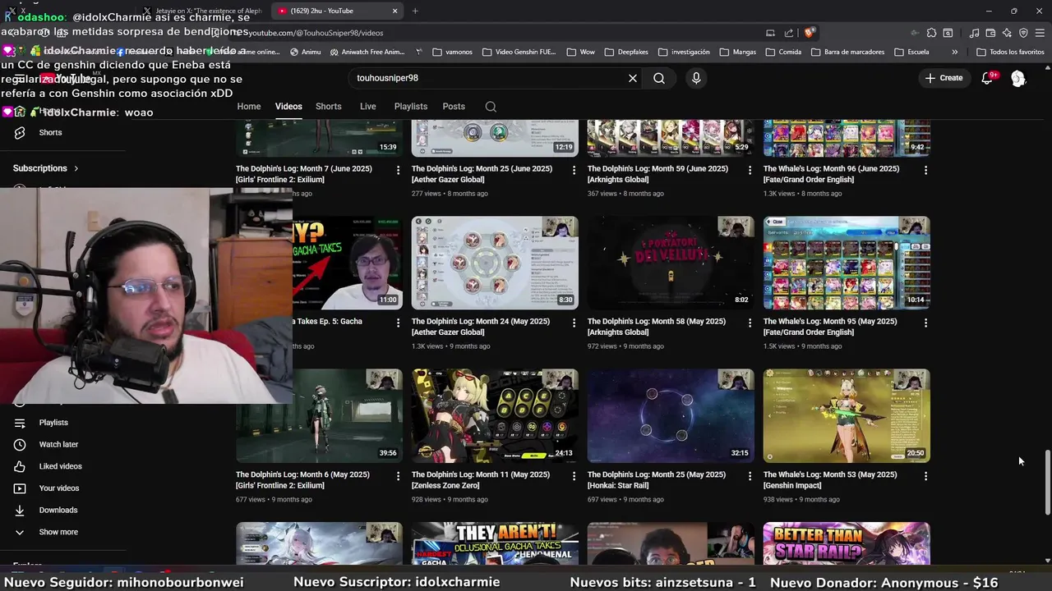Open the Posts channel tab
Image resolution: width=1052 pixels, height=591 pixels.
(x=454, y=107)
